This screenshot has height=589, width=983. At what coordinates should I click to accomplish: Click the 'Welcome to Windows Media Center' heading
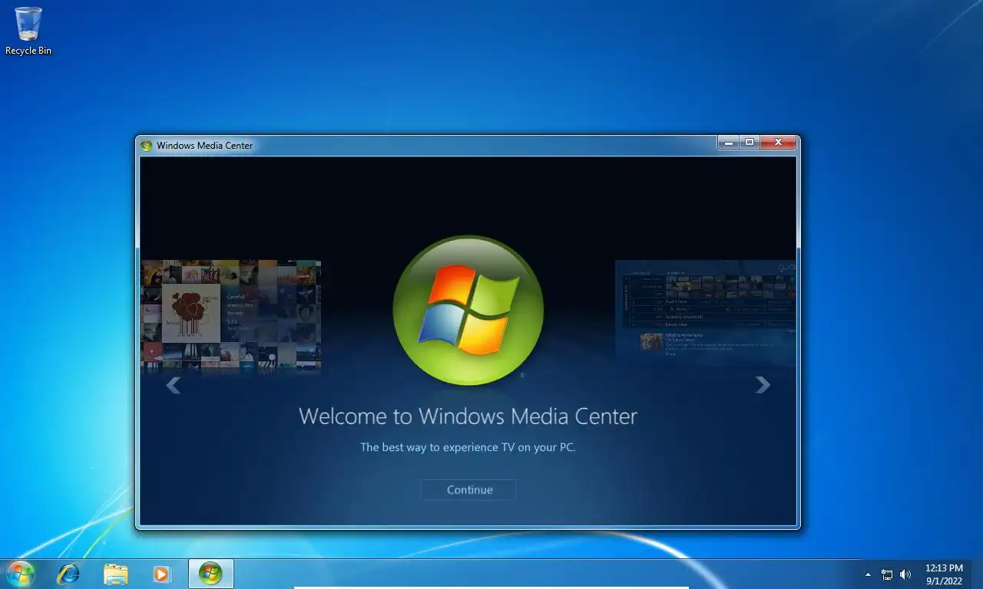pyautogui.click(x=468, y=416)
